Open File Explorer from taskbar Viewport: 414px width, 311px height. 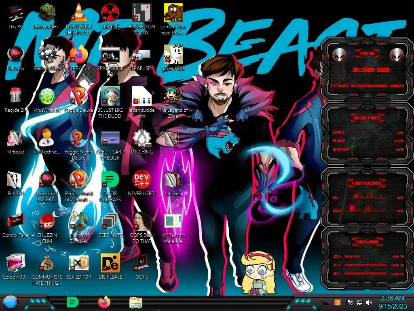(x=136, y=302)
